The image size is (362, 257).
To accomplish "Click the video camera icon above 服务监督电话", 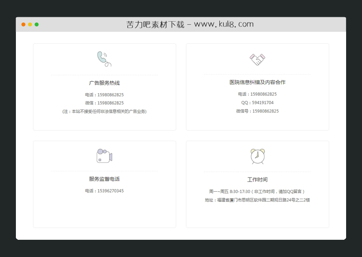I will 104,155.
